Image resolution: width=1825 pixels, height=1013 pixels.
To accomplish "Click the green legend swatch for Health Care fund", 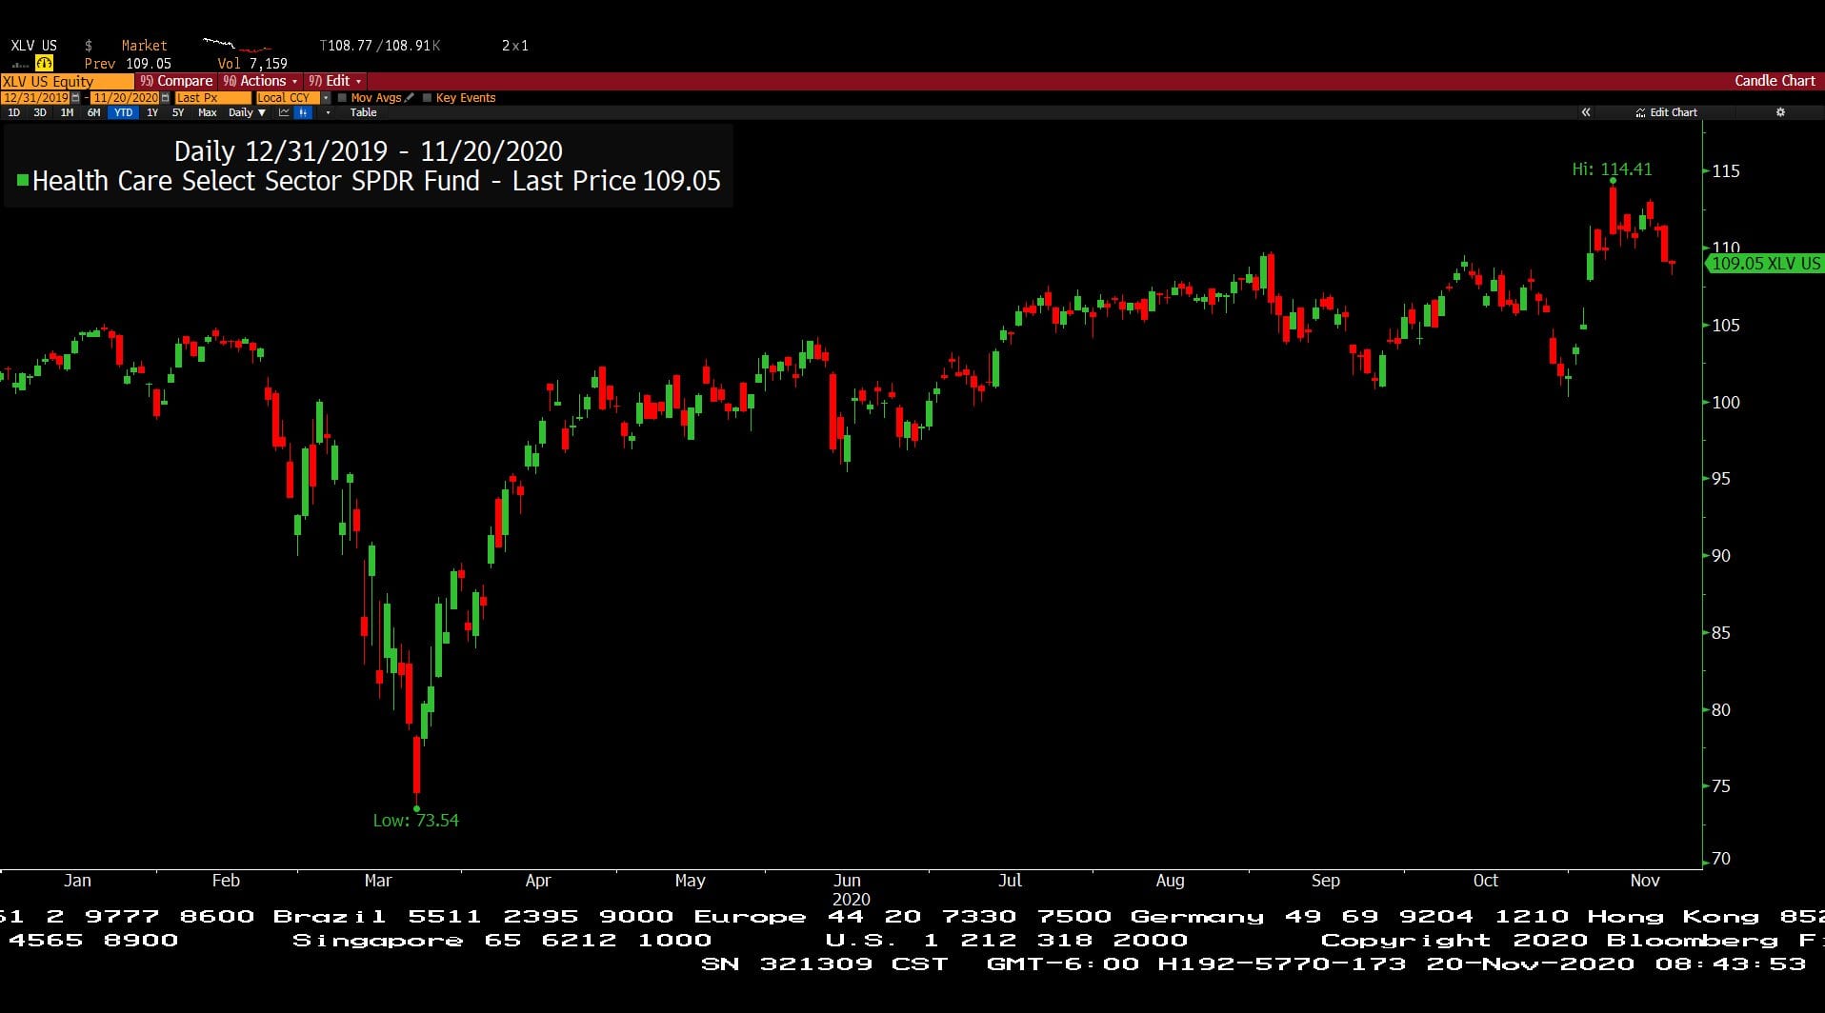I will pyautogui.click(x=23, y=179).
